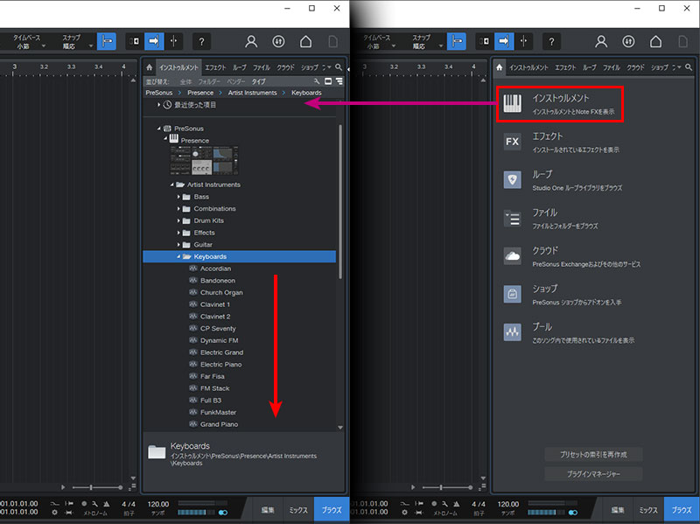The width and height of the screenshot is (700, 524).
Task: Open 編集 view in left window
Action: (x=268, y=510)
